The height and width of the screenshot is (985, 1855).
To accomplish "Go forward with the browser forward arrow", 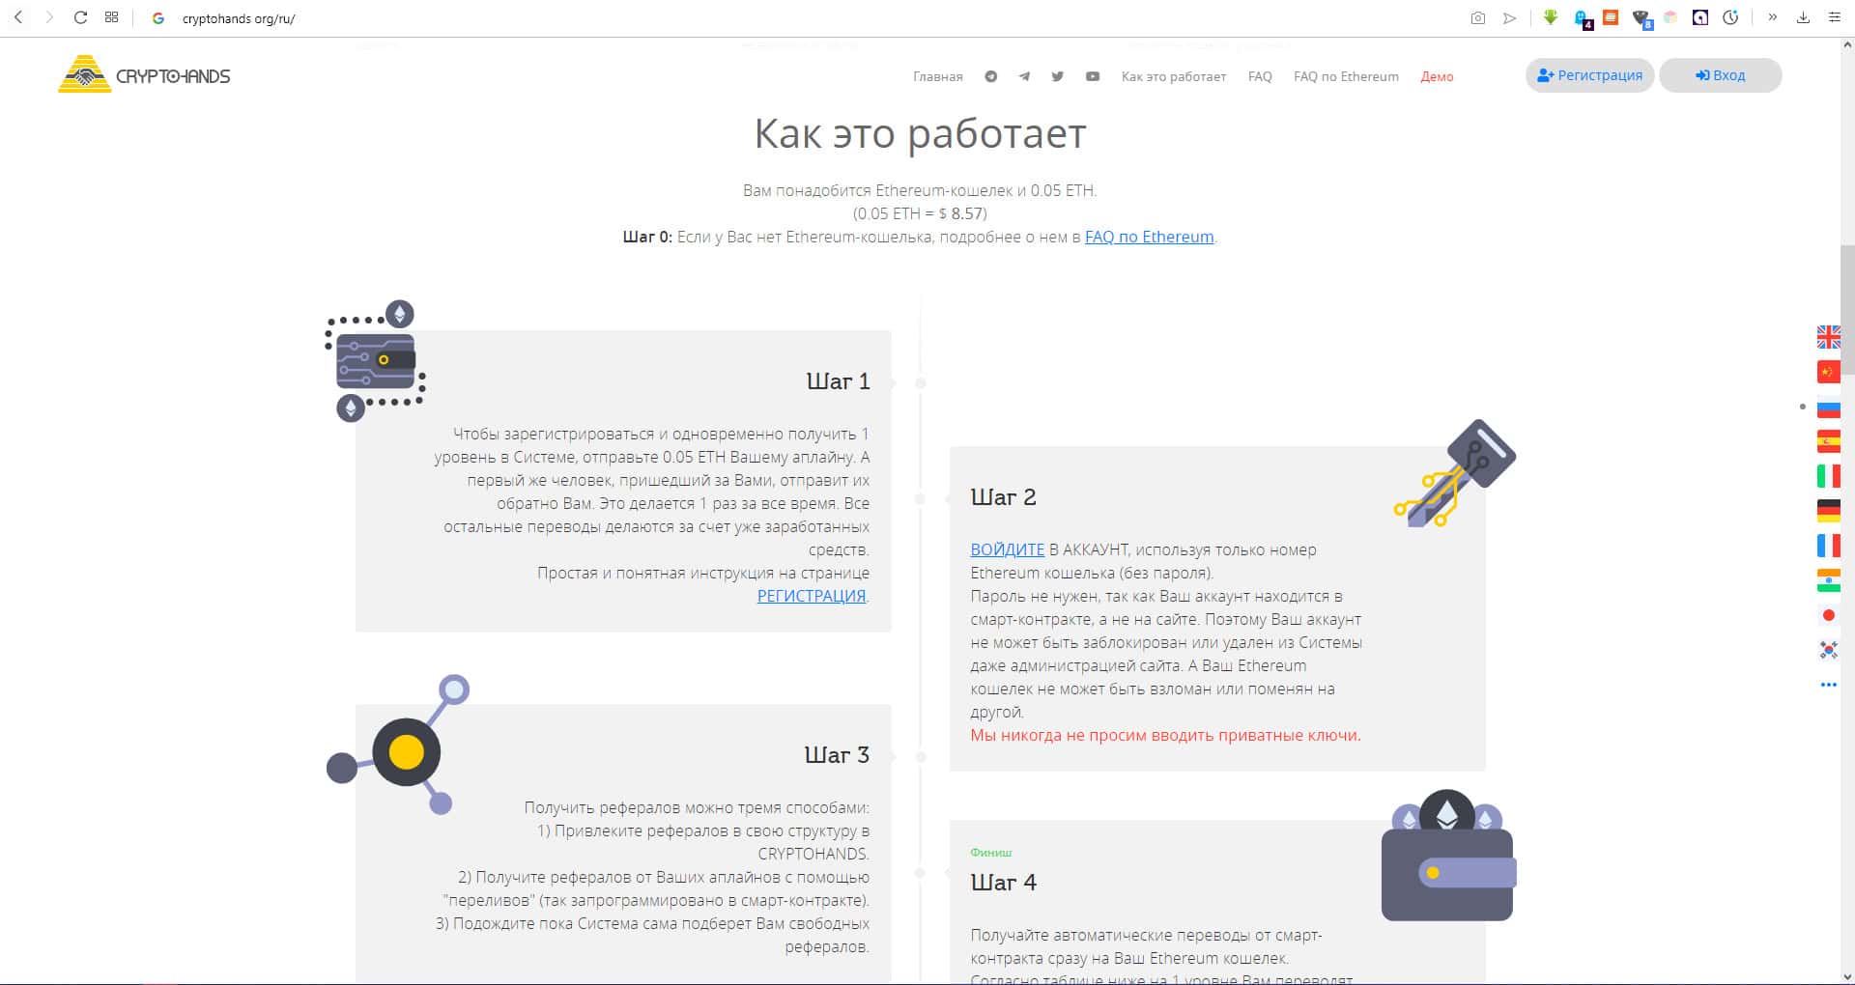I will tap(49, 17).
